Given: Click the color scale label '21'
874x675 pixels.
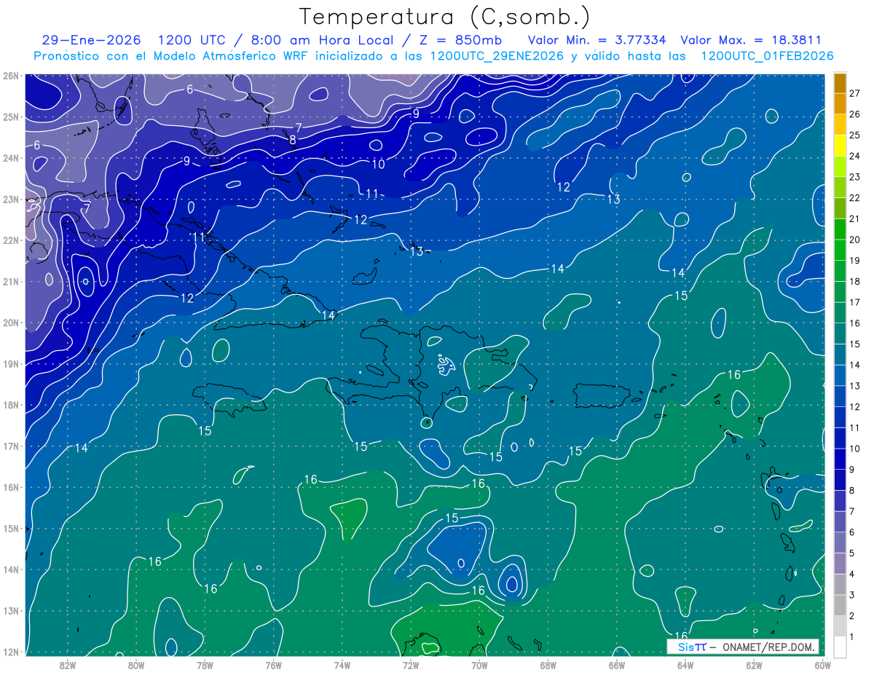Looking at the screenshot, I should tap(855, 218).
